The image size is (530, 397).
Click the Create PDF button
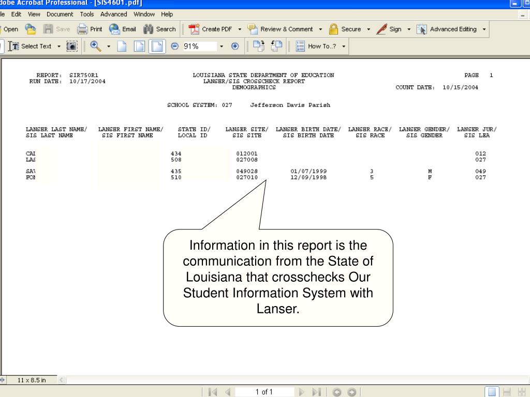click(x=210, y=29)
